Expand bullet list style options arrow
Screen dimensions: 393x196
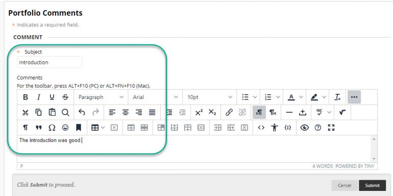255,97
